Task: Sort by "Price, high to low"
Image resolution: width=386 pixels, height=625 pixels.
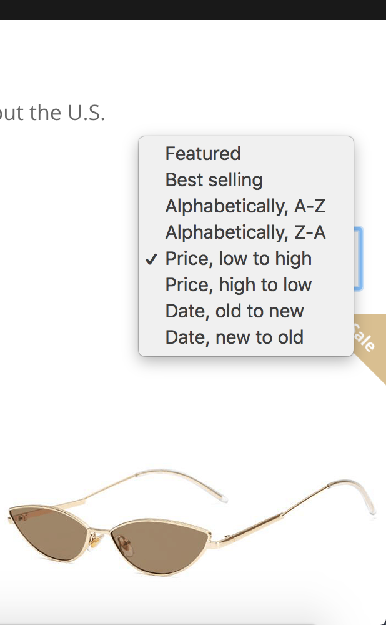Action: coord(238,285)
